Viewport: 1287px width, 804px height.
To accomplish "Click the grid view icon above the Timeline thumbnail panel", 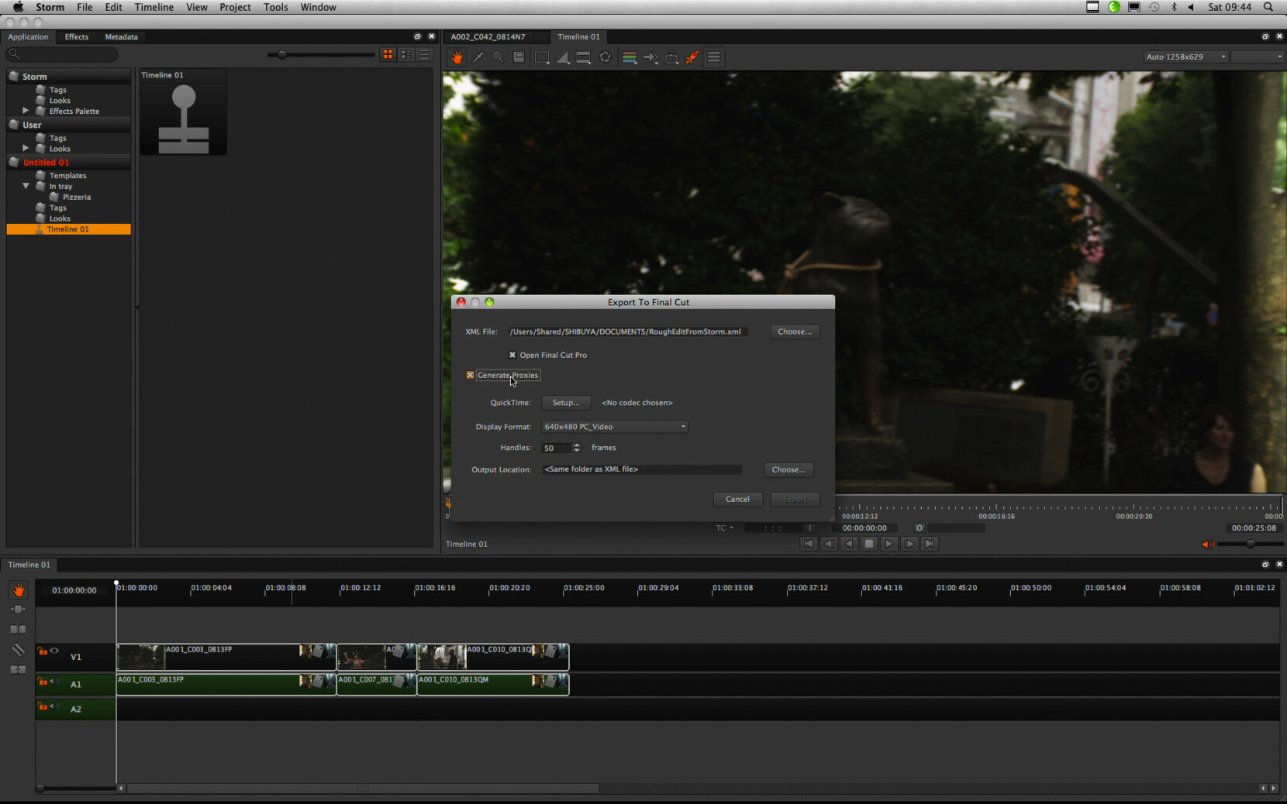I will (x=388, y=54).
